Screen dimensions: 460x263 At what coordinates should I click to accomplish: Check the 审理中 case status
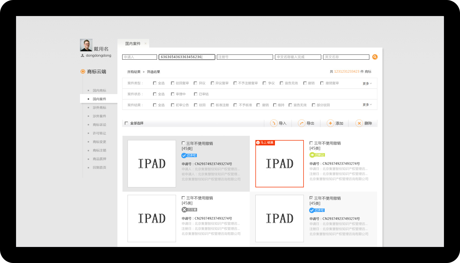coord(172,94)
